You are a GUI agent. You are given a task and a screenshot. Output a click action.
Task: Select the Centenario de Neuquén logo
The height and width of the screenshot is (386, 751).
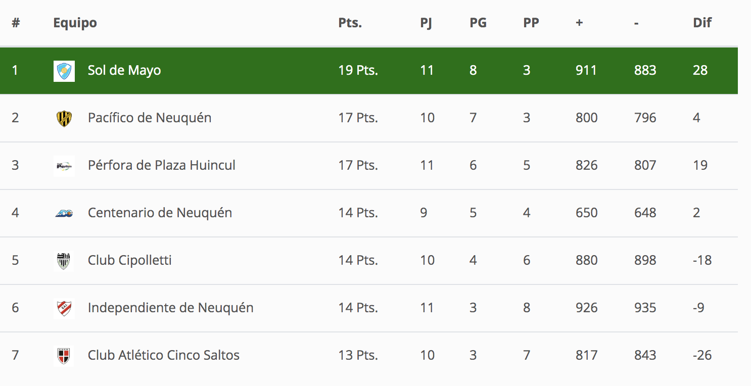coord(64,213)
